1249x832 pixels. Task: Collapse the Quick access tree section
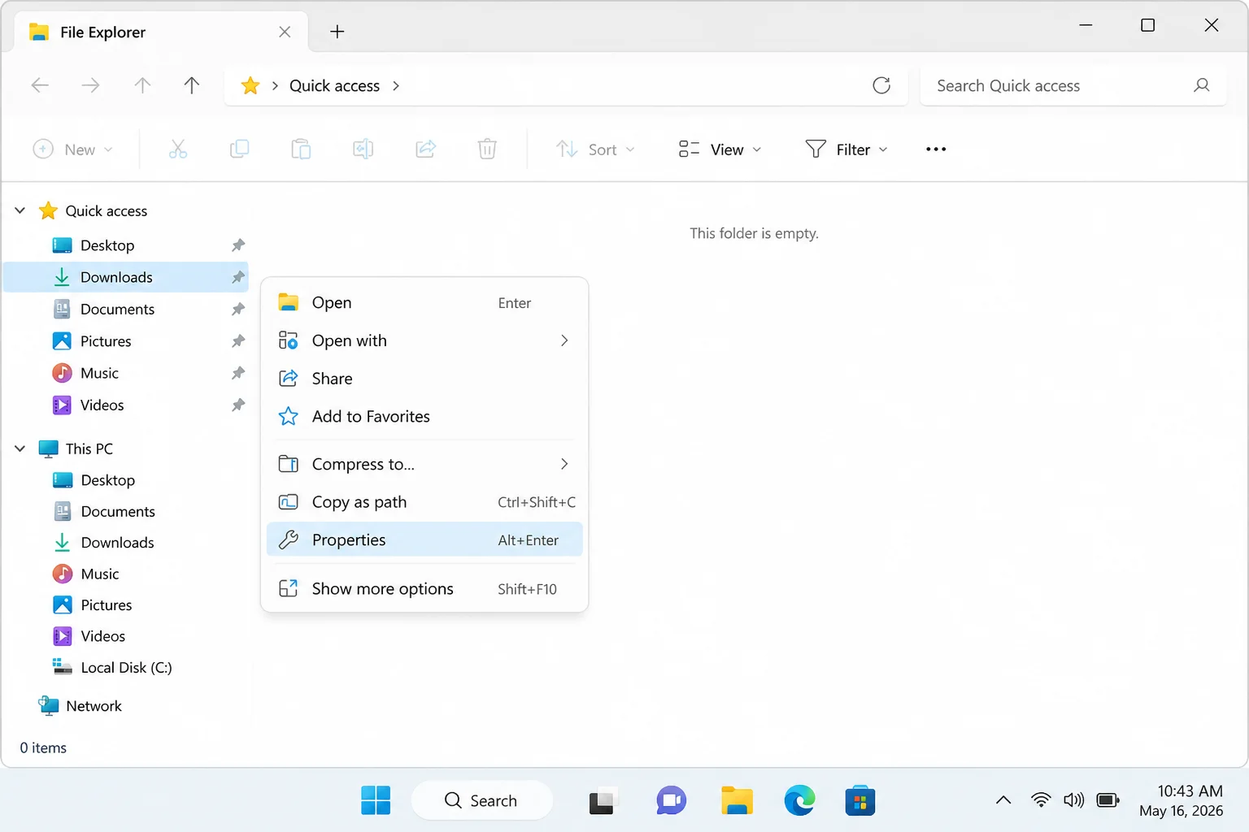coord(20,210)
